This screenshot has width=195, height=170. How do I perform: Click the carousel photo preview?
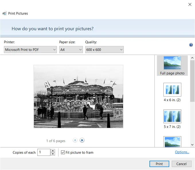pyautogui.click(x=79, y=96)
